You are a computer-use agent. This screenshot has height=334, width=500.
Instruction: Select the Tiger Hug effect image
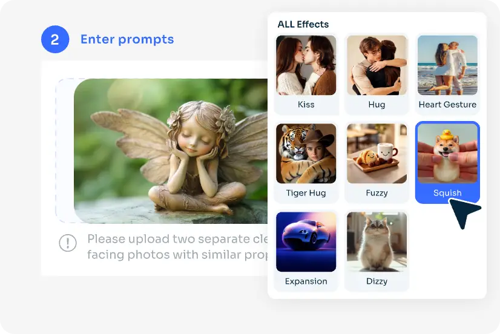coord(306,153)
